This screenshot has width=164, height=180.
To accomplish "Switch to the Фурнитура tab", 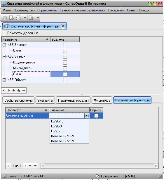I will [x=102, y=101].
